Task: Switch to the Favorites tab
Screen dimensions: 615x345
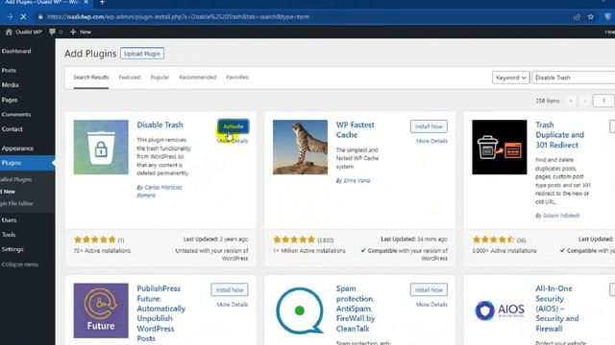Action: coord(237,77)
